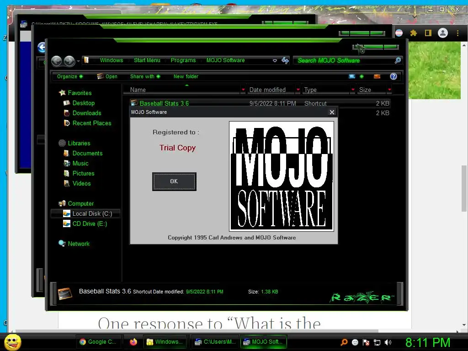Viewport: 468px width, 351px height.
Task: Toggle the preview pane icon
Action: (377, 76)
